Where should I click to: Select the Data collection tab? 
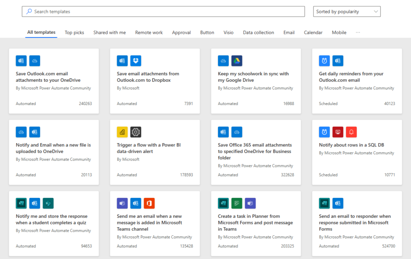tap(258, 32)
